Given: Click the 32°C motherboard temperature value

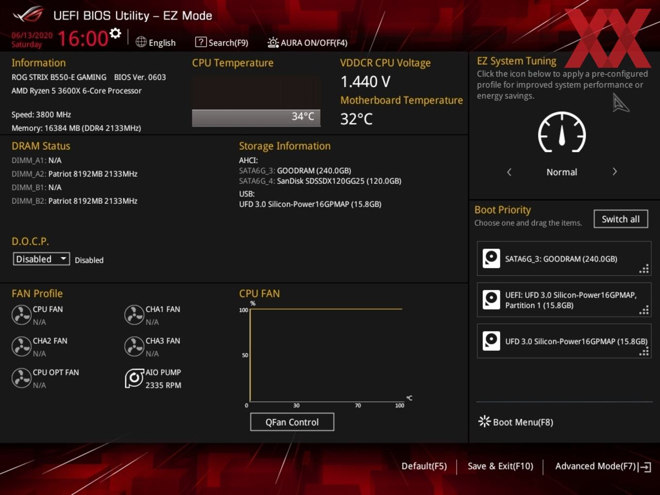Looking at the screenshot, I should 356,119.
